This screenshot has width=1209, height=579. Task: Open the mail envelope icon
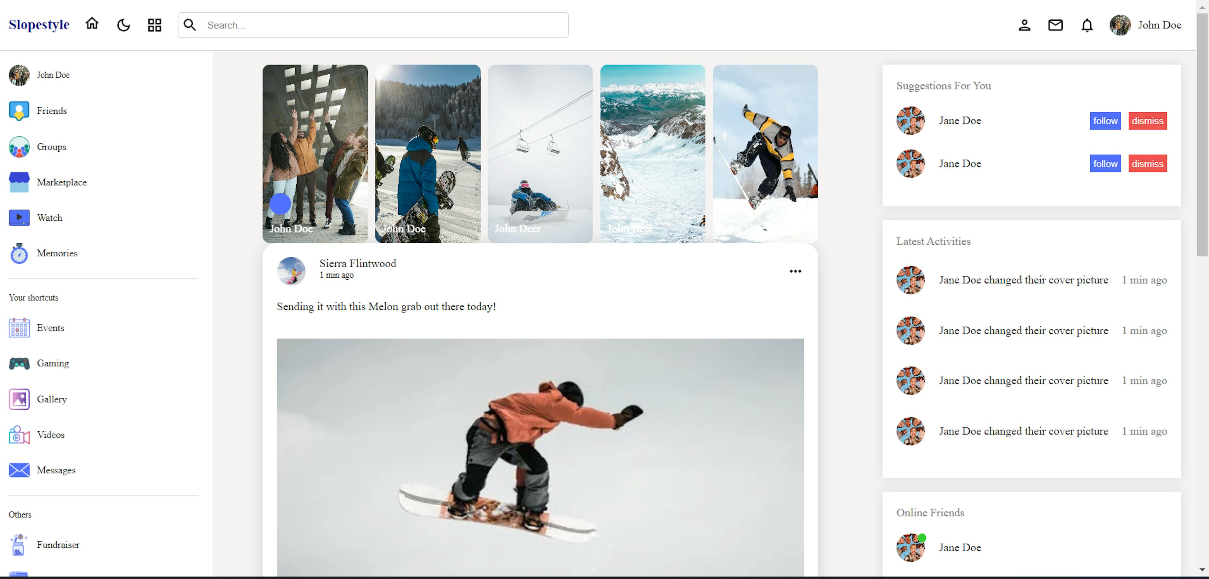(x=1055, y=25)
